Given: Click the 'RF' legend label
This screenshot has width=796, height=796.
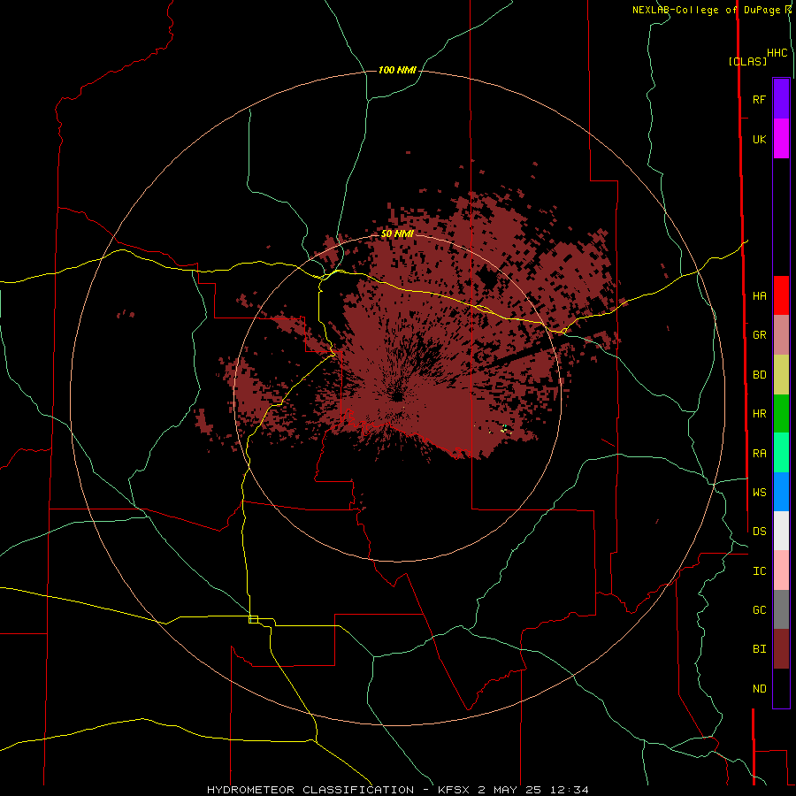Looking at the screenshot, I should click(x=759, y=100).
